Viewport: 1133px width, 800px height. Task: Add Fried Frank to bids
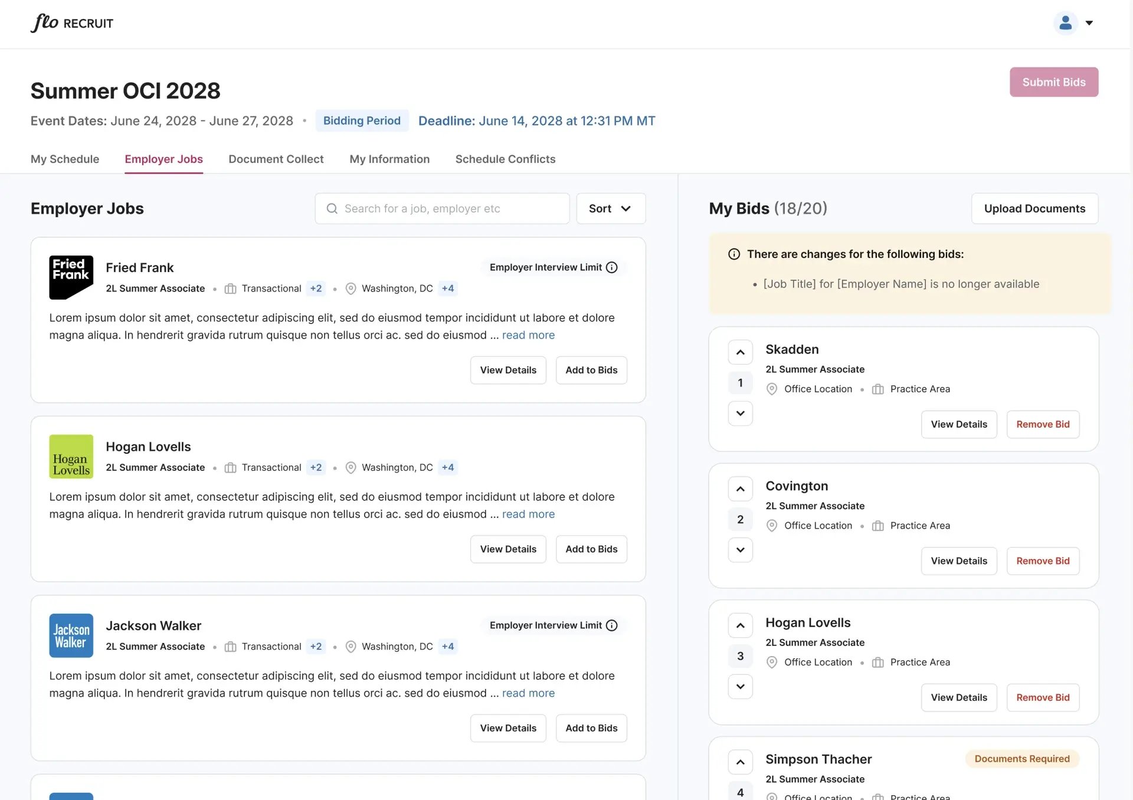point(591,370)
